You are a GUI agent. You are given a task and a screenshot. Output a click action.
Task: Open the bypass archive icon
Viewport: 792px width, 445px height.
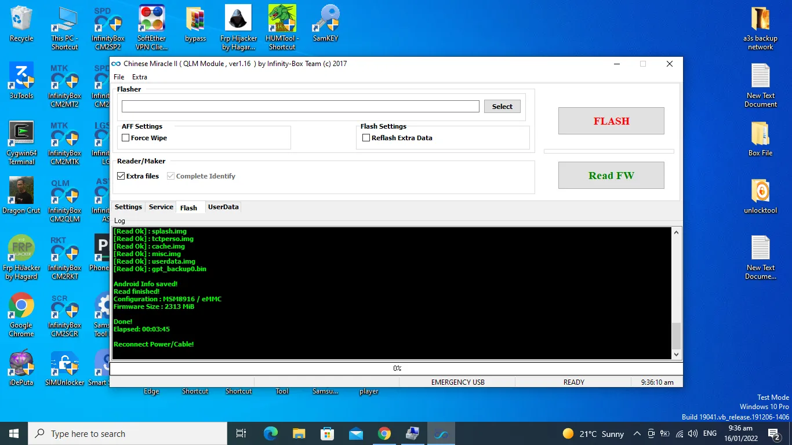tap(195, 24)
